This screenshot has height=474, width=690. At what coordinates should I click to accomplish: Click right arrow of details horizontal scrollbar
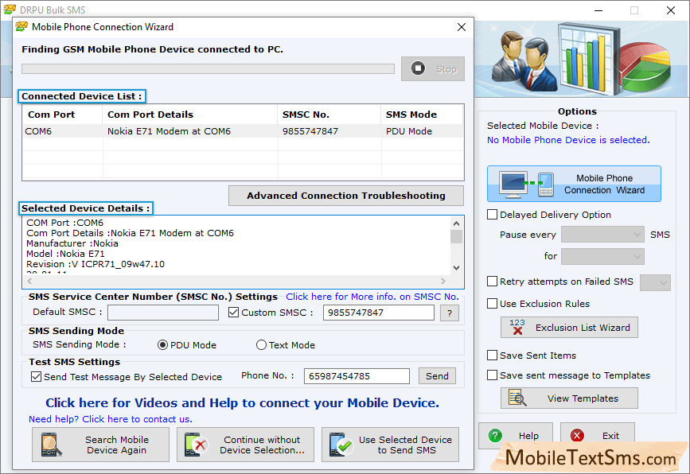coord(443,281)
